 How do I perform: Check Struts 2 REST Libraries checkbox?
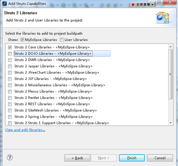[10, 104]
